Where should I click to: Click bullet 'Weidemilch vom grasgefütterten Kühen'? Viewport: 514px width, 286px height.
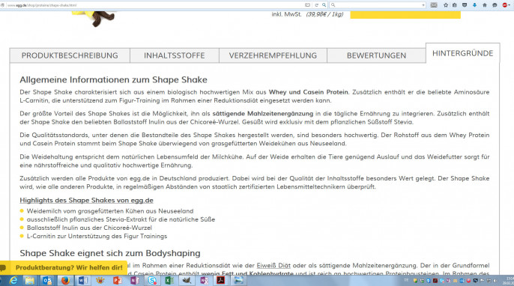coord(110,211)
